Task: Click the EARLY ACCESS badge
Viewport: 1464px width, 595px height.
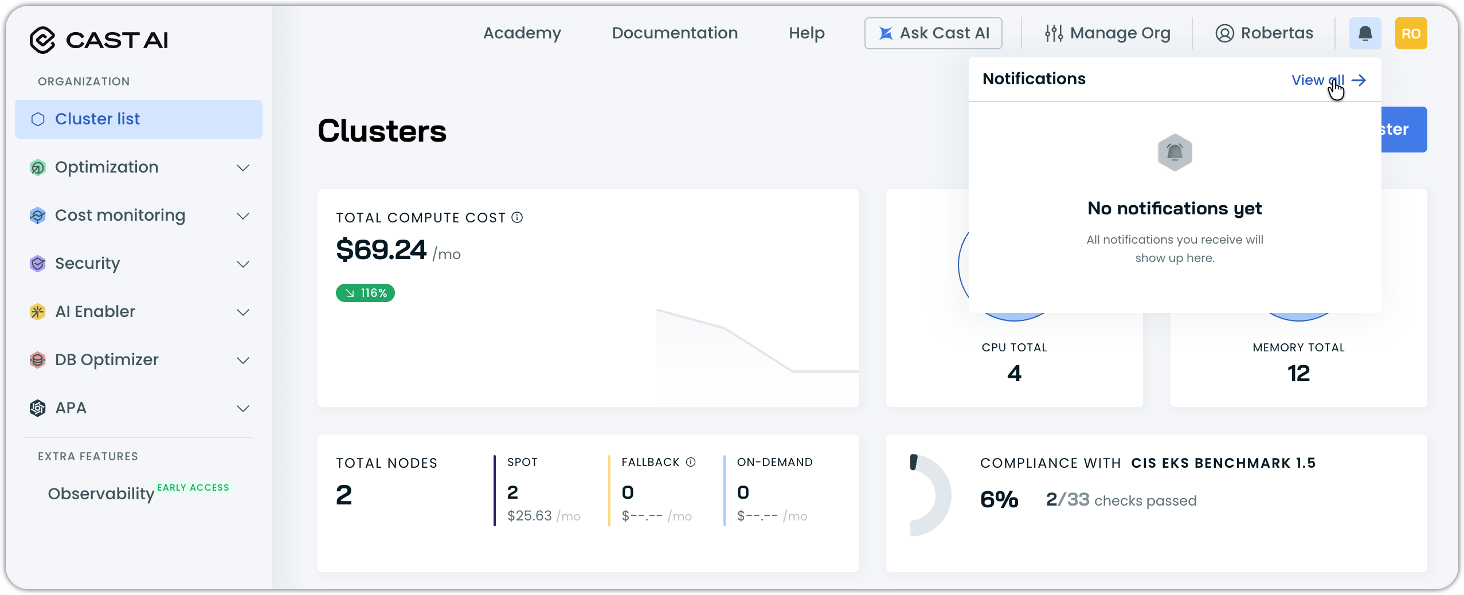Action: click(x=193, y=487)
